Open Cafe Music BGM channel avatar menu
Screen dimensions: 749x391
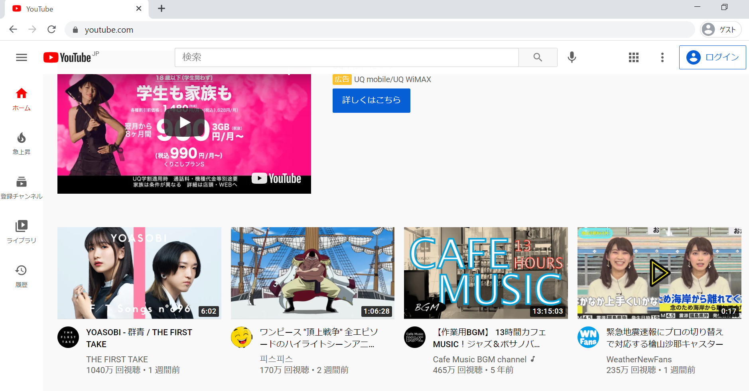[x=415, y=337]
